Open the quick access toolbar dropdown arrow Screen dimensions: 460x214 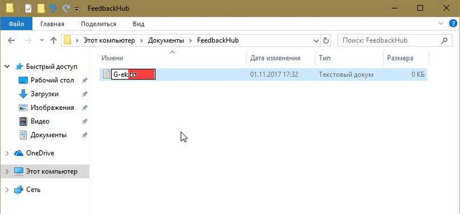[77, 8]
